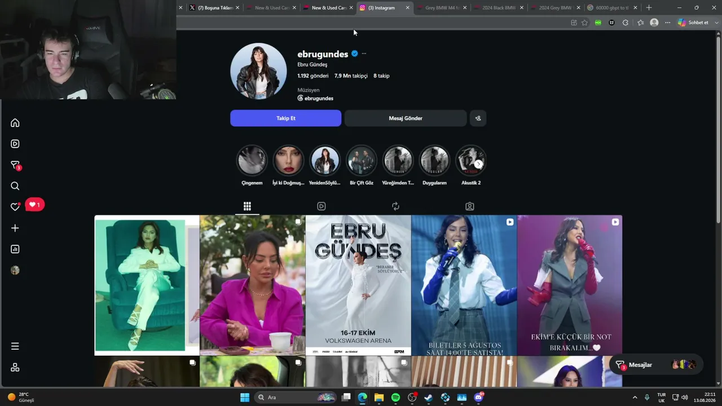Open Discord from the taskbar
This screenshot has height=406, width=722.
tap(479, 398)
